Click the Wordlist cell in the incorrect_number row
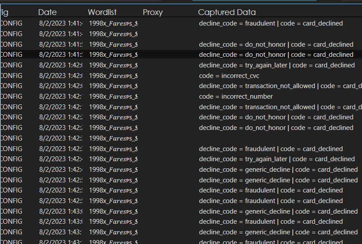362x244 pixels. pos(113,96)
